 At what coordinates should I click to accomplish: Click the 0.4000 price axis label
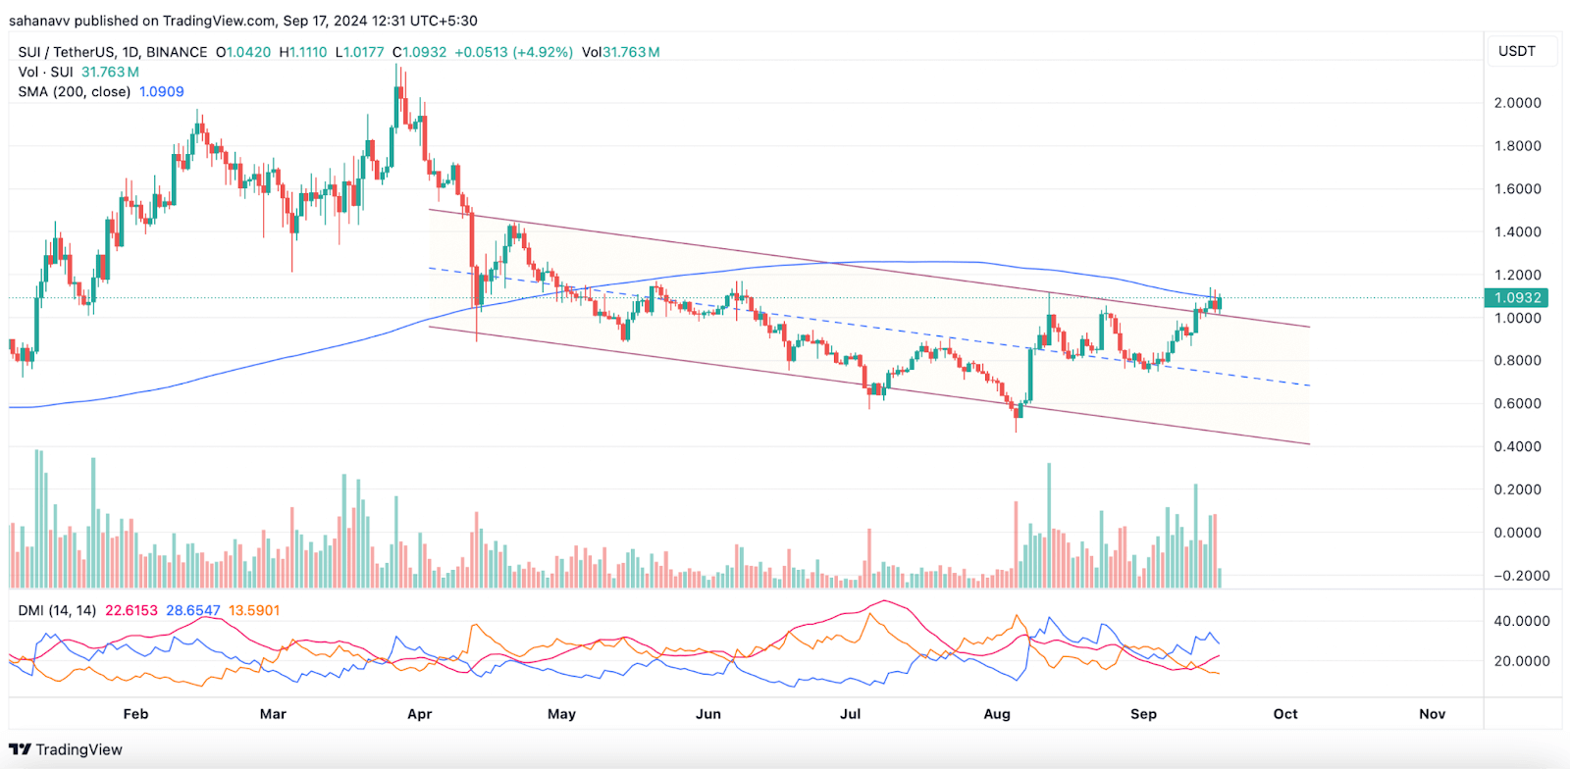tap(1517, 446)
